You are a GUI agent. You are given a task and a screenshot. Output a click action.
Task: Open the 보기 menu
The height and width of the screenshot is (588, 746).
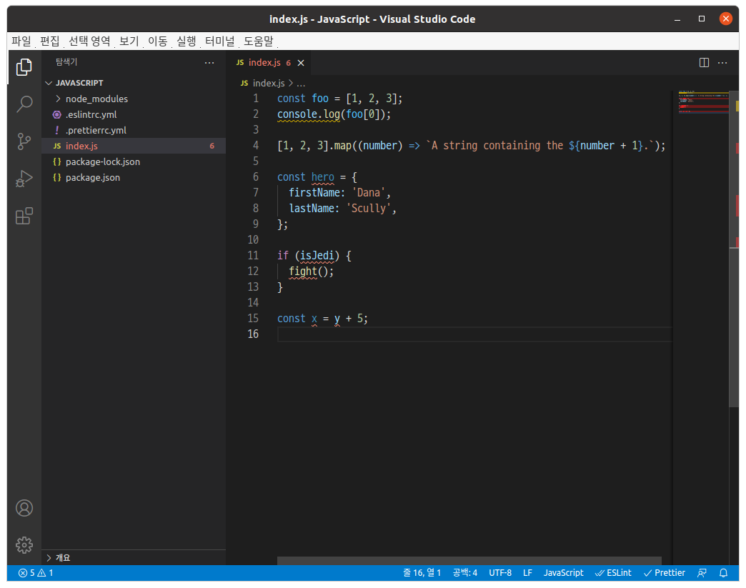click(129, 41)
